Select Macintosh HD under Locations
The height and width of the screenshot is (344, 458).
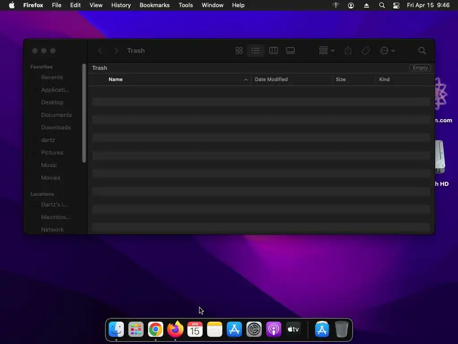click(55, 217)
